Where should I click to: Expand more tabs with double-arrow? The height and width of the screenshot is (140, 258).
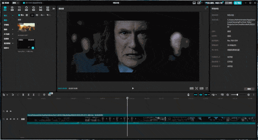point(54,9)
